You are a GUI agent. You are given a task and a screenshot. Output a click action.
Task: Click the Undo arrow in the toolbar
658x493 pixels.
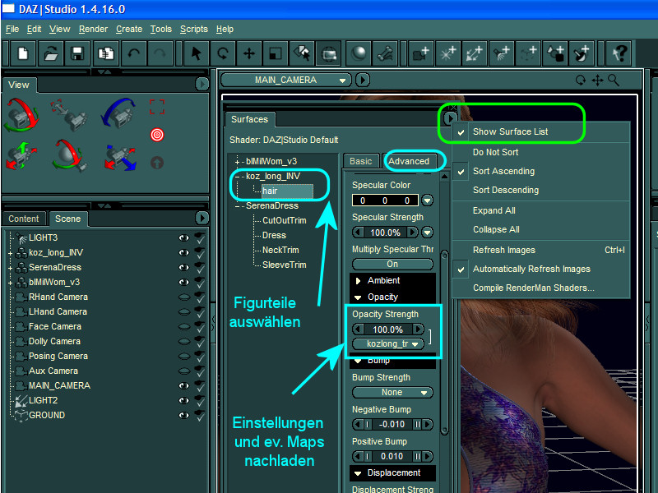tap(133, 53)
